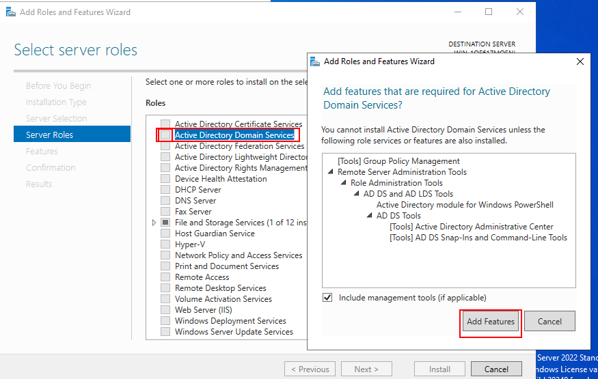598x379 pixels.
Task: Click the wizard icon in main window title bar
Action: coord(11,12)
